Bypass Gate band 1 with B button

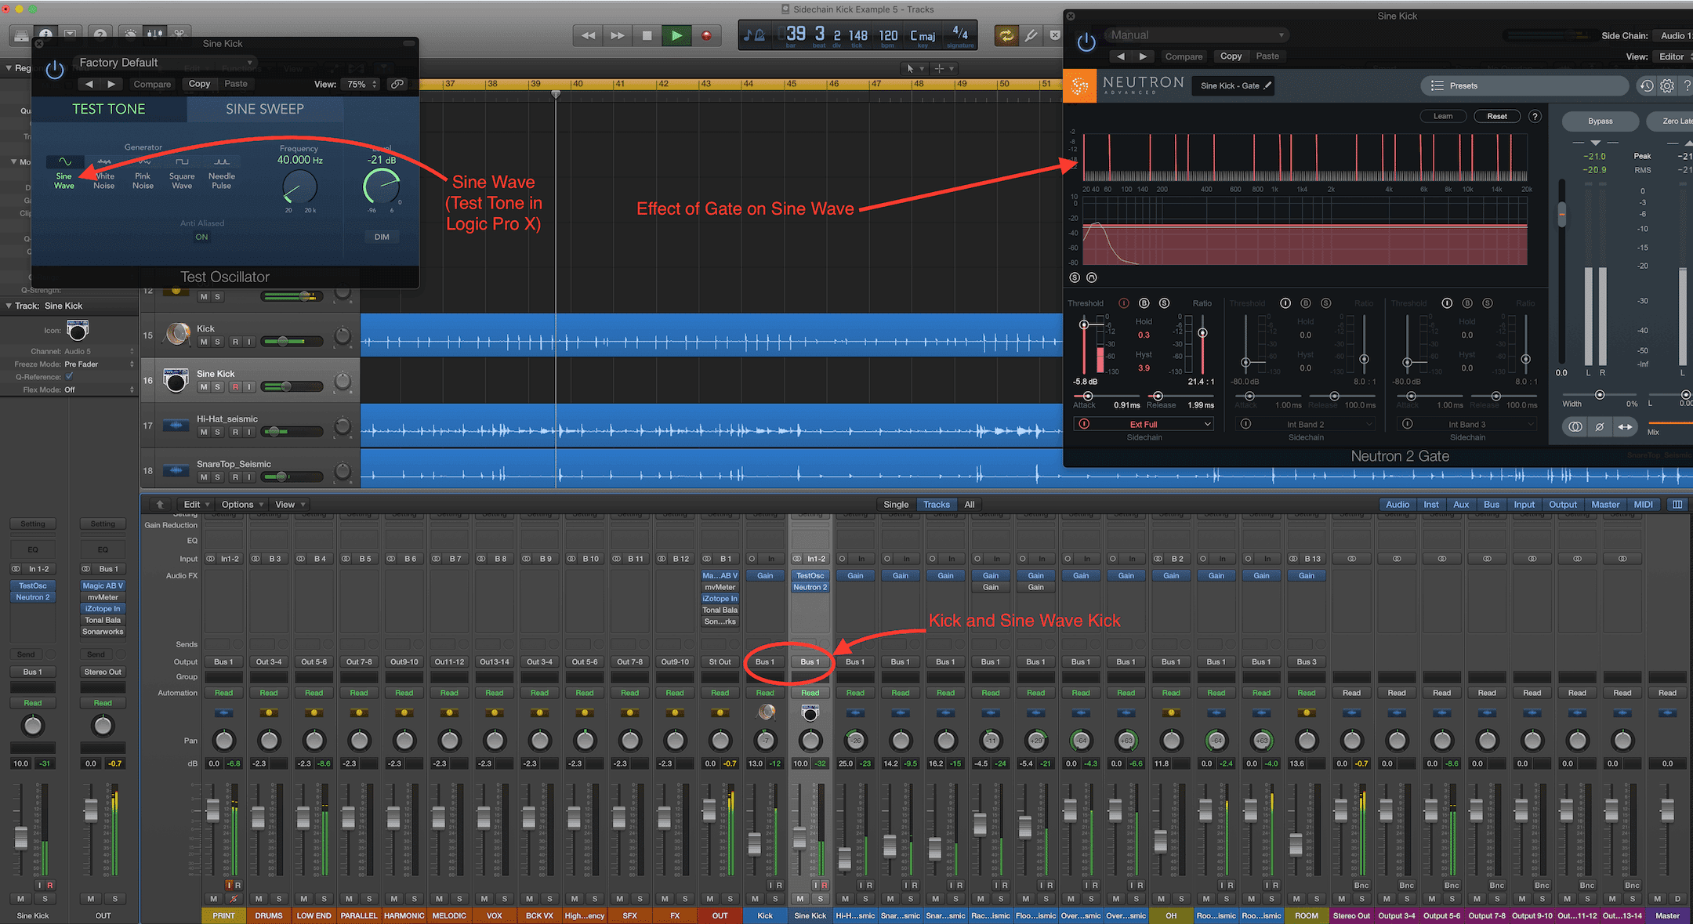point(1144,303)
